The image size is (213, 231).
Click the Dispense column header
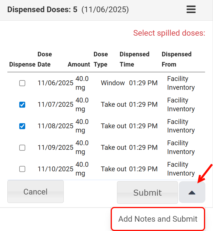[22, 64]
